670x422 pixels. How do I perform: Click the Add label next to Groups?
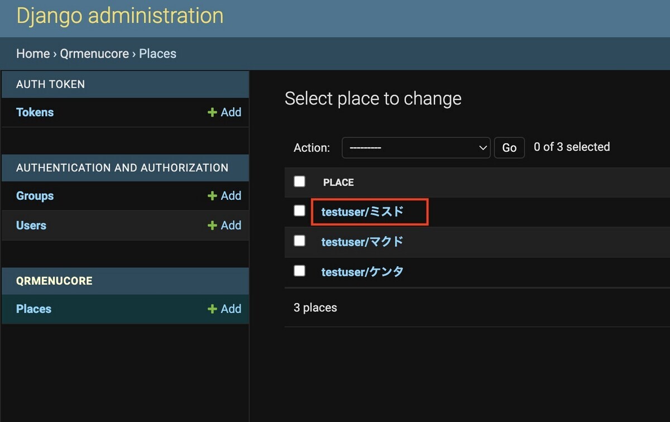point(231,196)
